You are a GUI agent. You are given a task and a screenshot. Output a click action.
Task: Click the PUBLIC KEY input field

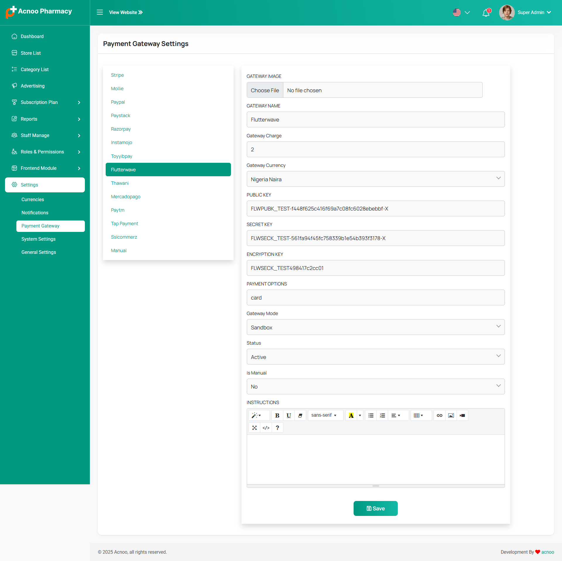(x=376, y=208)
